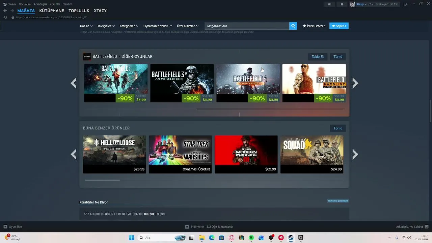The width and height of the screenshot is (432, 243).
Task: Switch to Big Picture mode via monitor icon
Action: click(405, 4)
